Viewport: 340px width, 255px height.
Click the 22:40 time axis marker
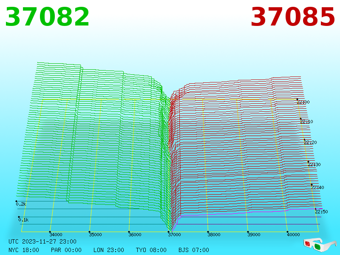click(x=317, y=187)
